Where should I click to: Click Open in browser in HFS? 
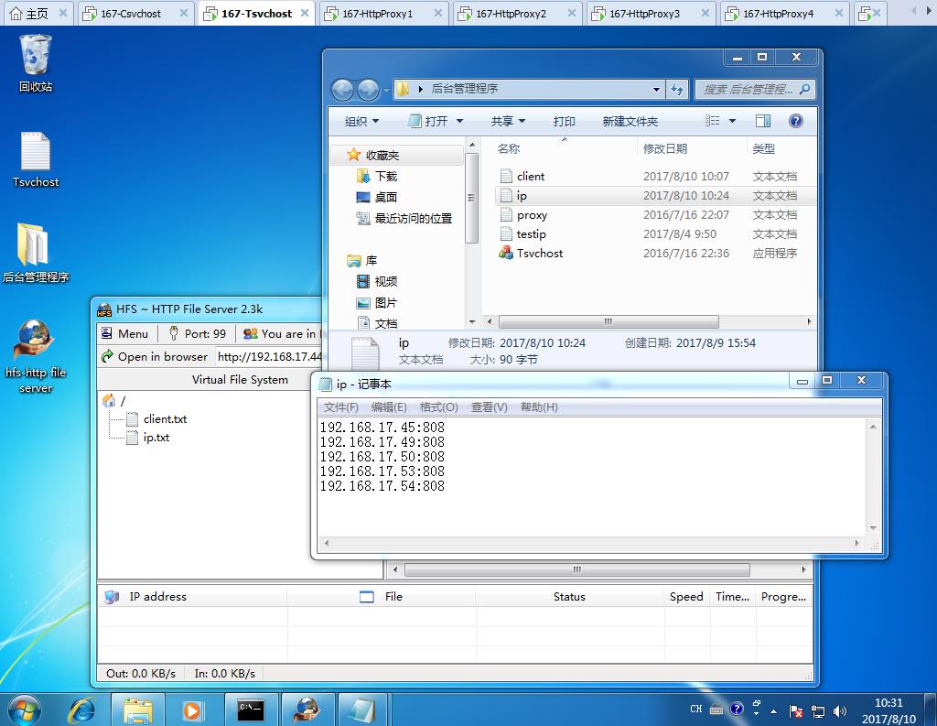[x=155, y=357]
